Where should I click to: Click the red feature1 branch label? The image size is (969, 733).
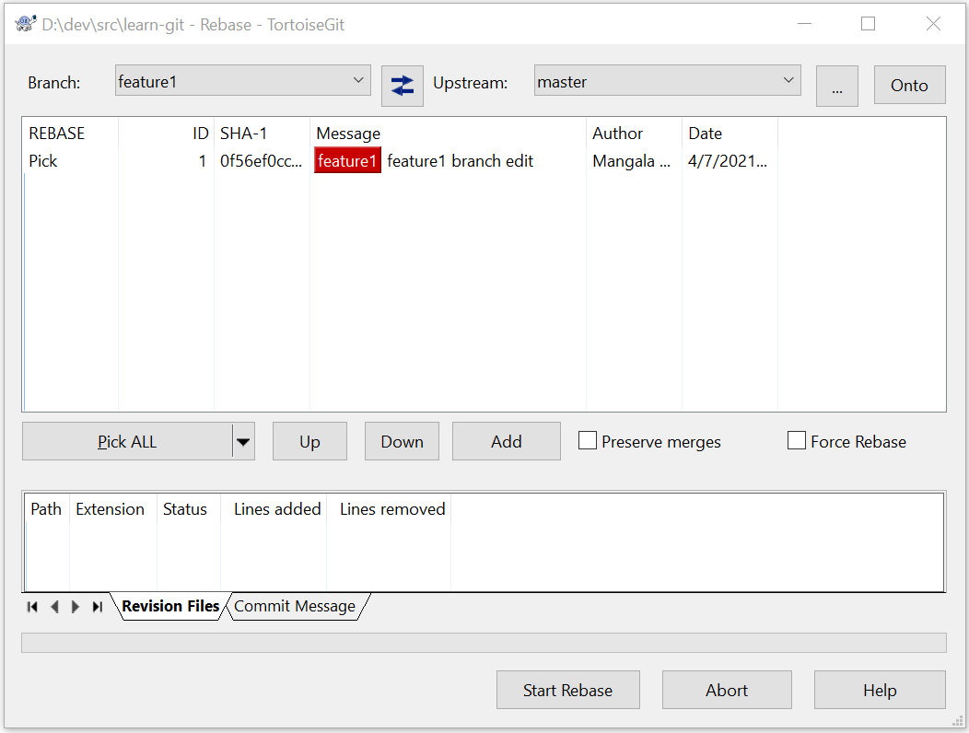(347, 161)
